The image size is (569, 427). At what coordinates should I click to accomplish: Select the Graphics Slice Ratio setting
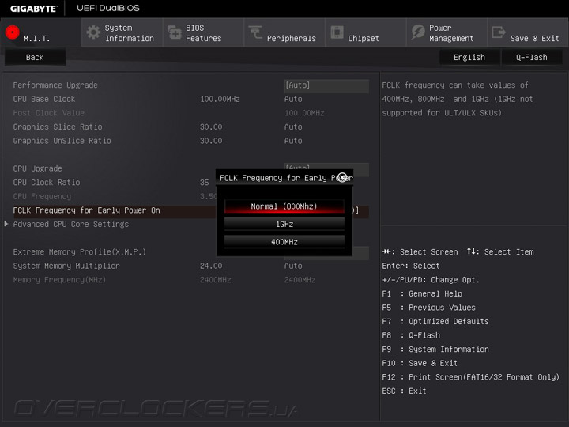(x=58, y=127)
